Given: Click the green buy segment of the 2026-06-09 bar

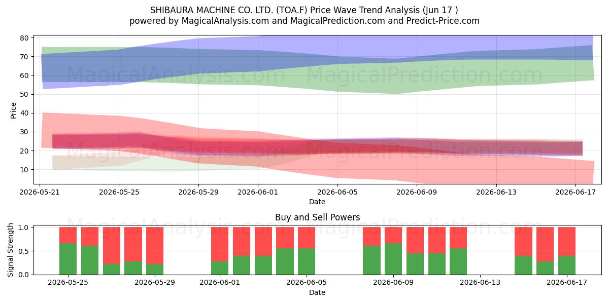Looking at the screenshot, I should pyautogui.click(x=393, y=259).
